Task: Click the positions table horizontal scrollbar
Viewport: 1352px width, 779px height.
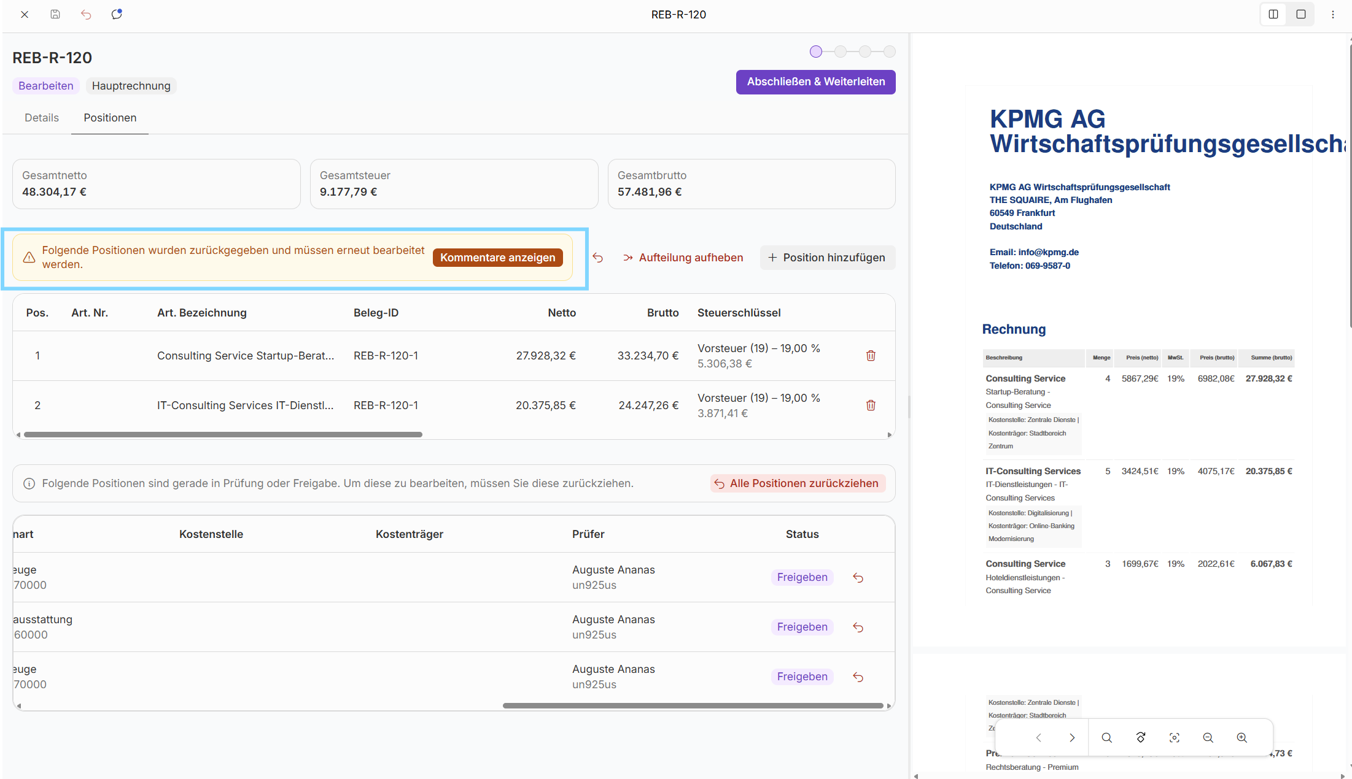Action: (x=223, y=435)
